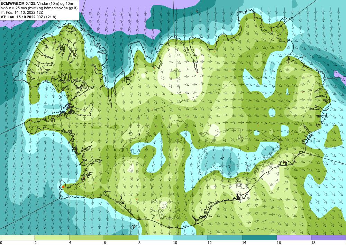Click the 14–16 m/s dark teal legend swatch
The width and height of the screenshot is (346, 245).
pos(259,237)
